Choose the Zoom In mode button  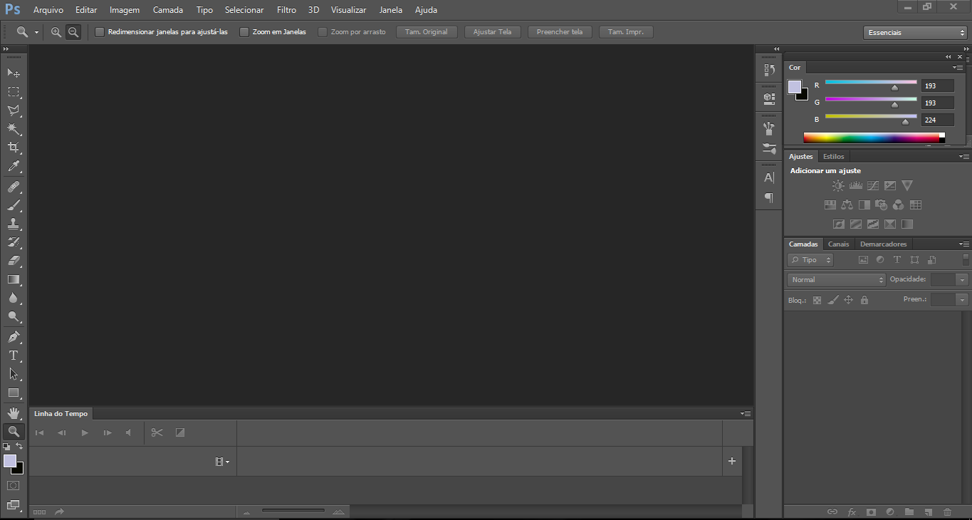point(56,32)
